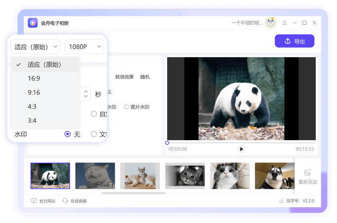Click the 版本号: V2.2.0 version text
This screenshot has height=223, width=337.
click(300, 201)
